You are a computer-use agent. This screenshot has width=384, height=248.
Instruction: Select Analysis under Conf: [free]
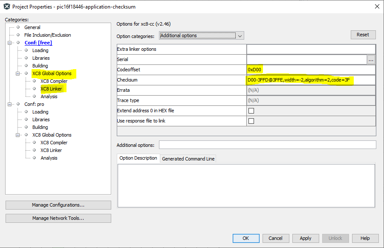tap(49, 96)
